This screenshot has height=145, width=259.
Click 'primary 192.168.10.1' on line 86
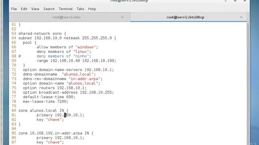[x=59, y=138]
